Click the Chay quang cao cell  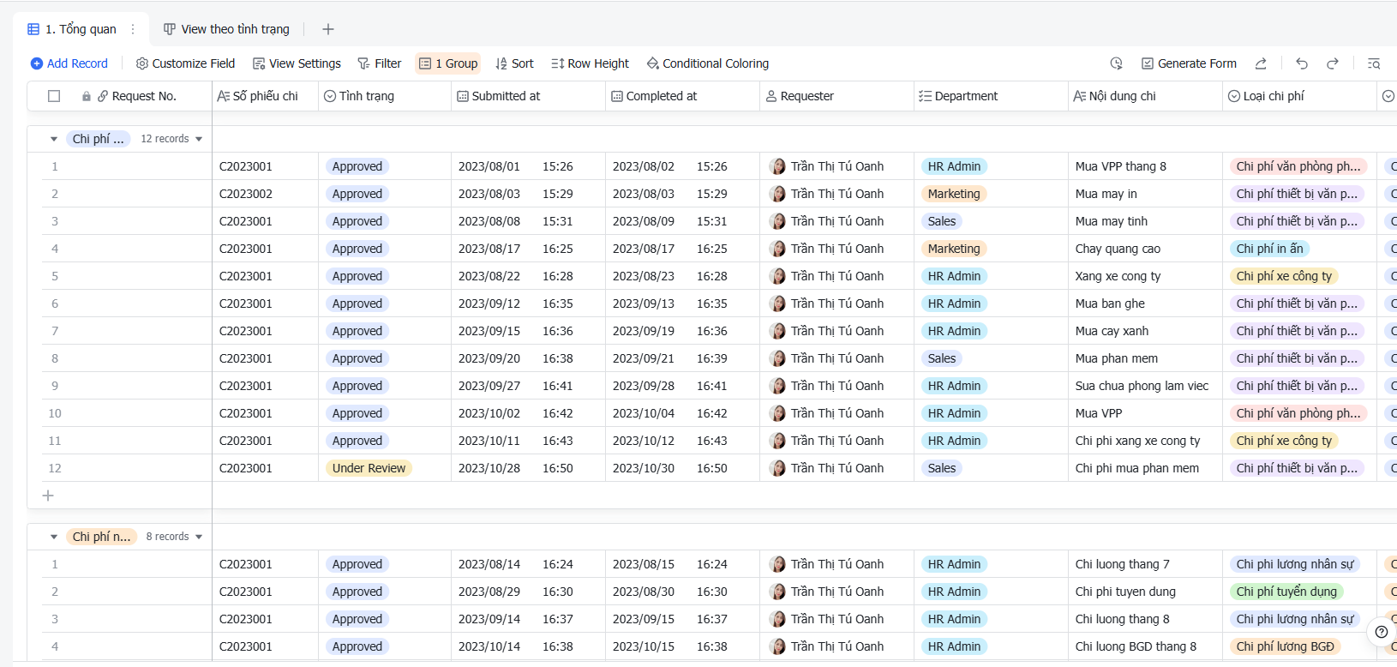coord(1145,249)
